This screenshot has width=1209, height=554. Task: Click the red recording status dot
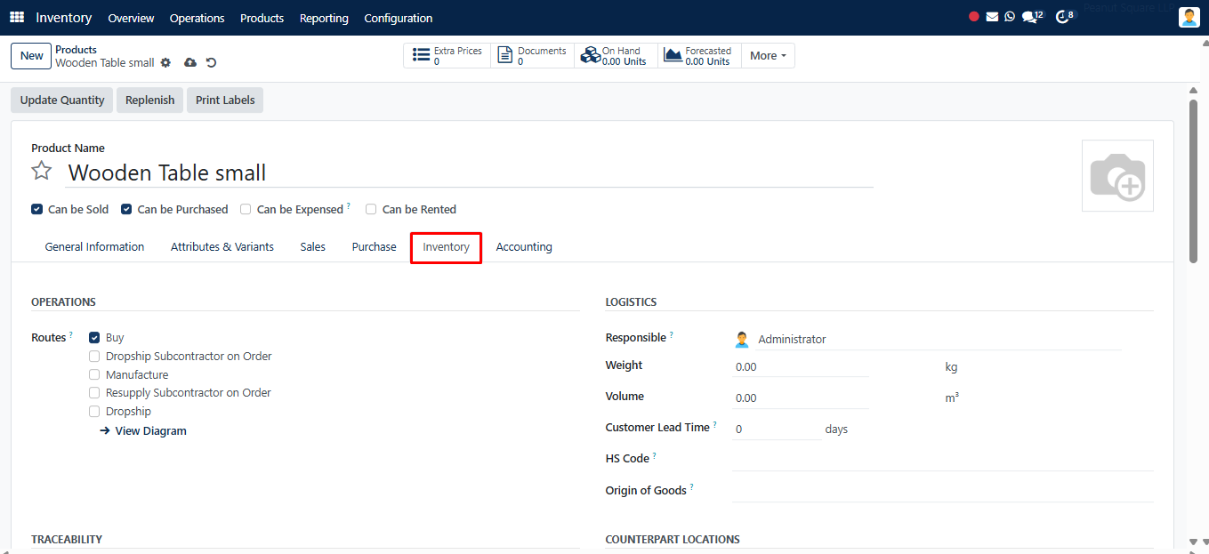974,17
